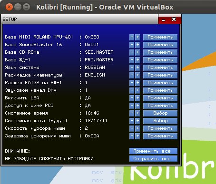The height and width of the screenshot is (184, 216).
Task: Apply the SoundBlaster 16 base setting
Action: click(x=160, y=45)
